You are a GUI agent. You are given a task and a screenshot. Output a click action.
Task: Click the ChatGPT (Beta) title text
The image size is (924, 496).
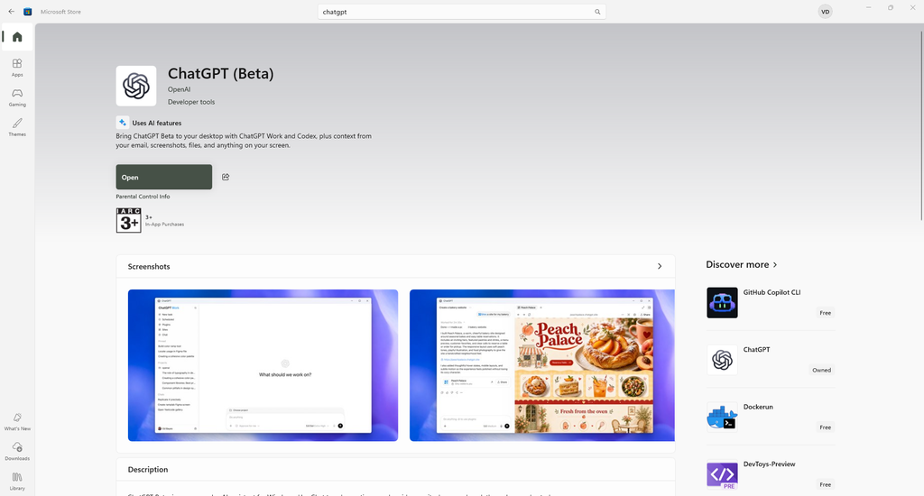pos(221,74)
